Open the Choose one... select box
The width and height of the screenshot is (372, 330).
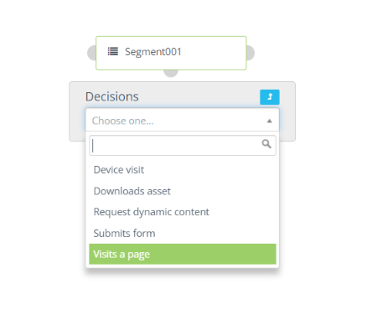pyautogui.click(x=183, y=120)
